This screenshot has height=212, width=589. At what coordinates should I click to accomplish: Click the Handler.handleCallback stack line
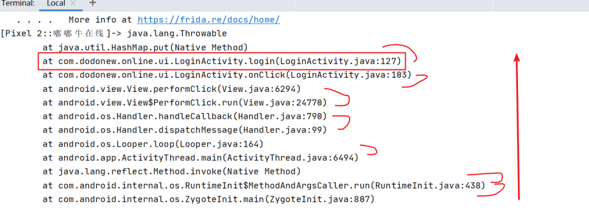(x=184, y=116)
